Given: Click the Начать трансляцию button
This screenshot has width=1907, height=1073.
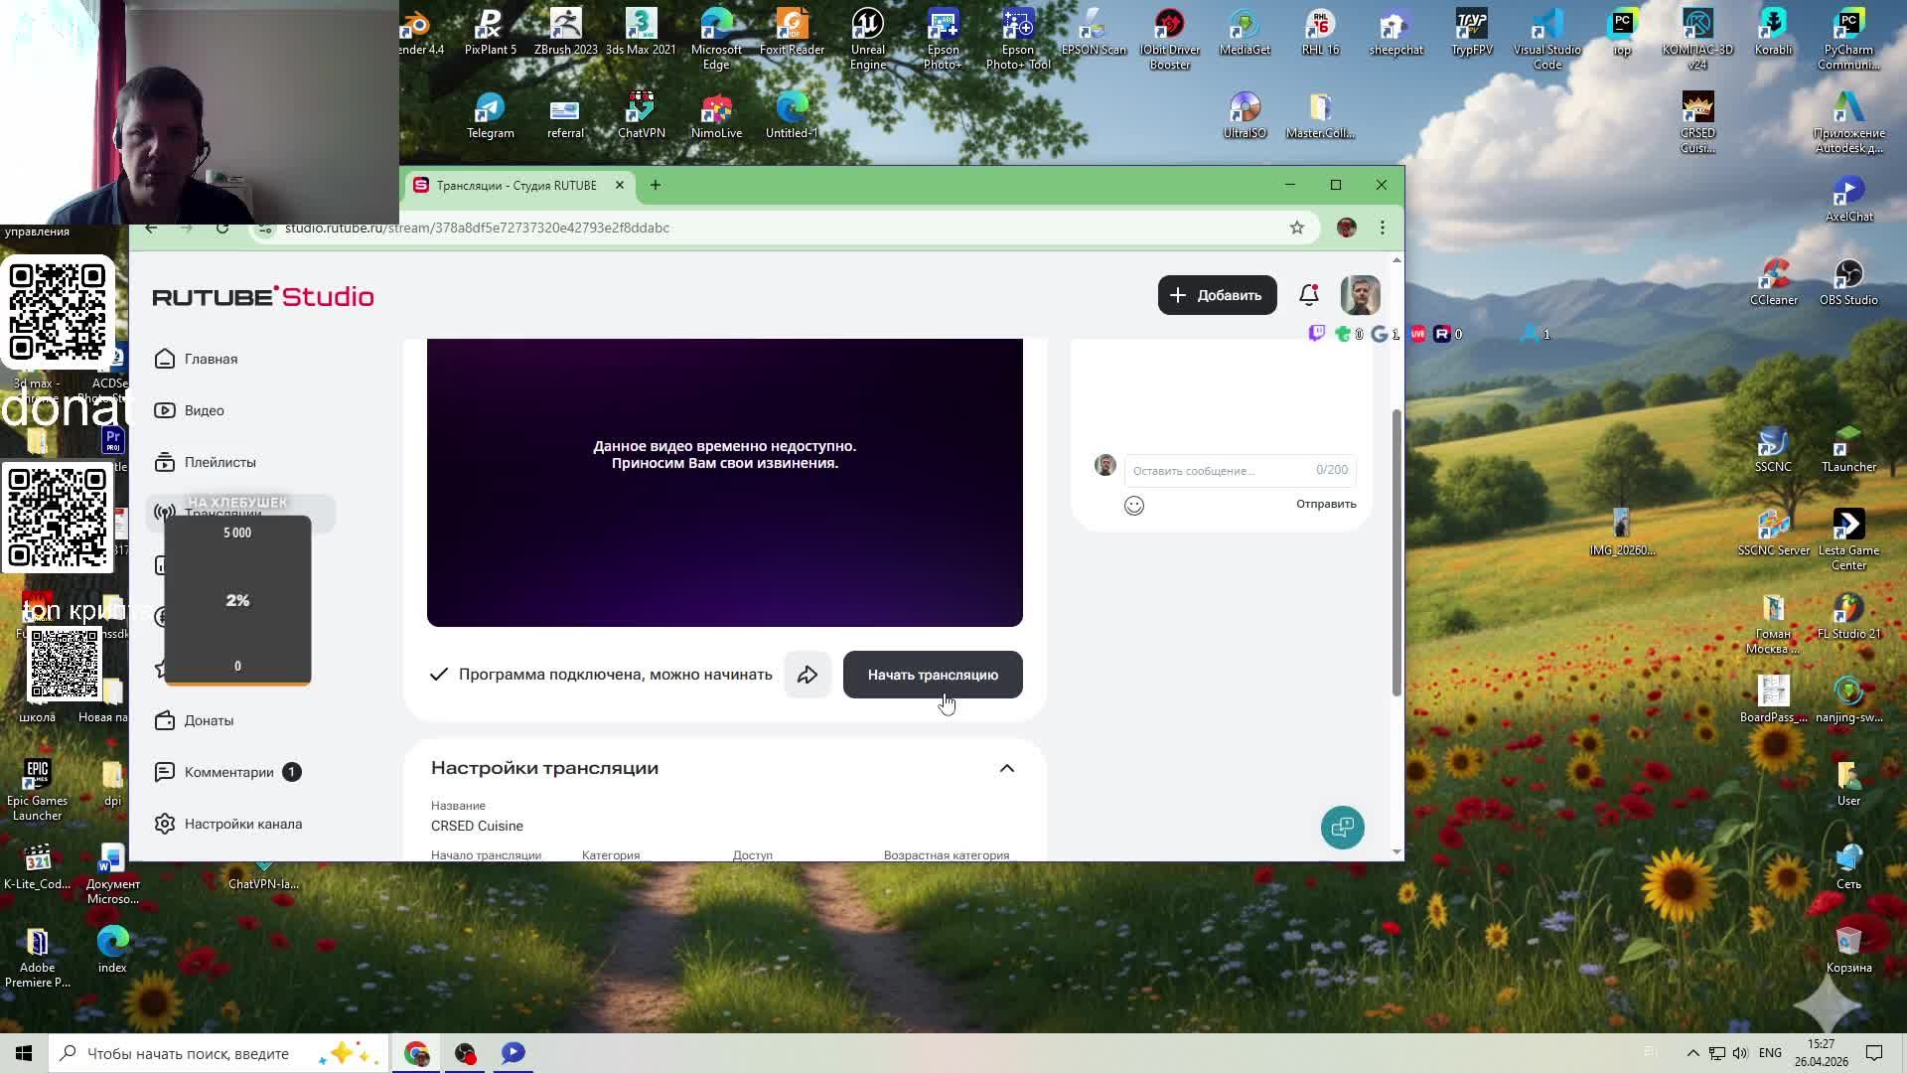Looking at the screenshot, I should (x=932, y=675).
